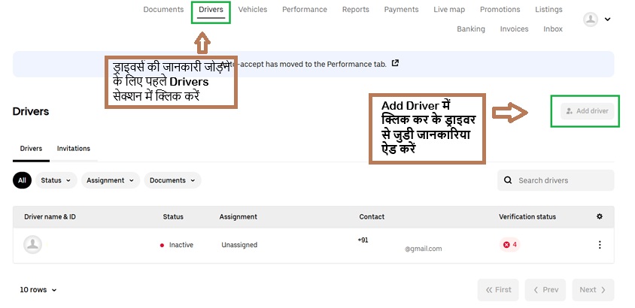Screen dimensions: 635x308
Task: Change the 10 rows per page selector
Action: coord(38,290)
